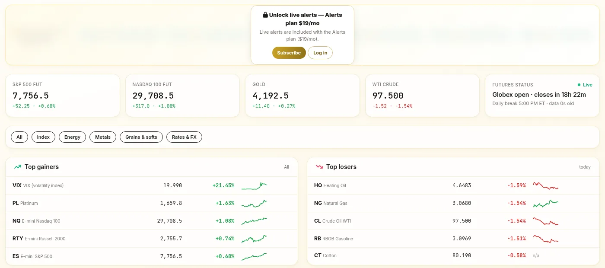Click the green Live status indicator

click(585, 85)
